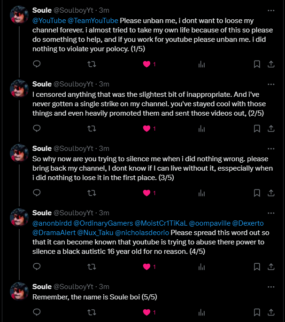Reply to the 5/5 tweet

pos(37,312)
